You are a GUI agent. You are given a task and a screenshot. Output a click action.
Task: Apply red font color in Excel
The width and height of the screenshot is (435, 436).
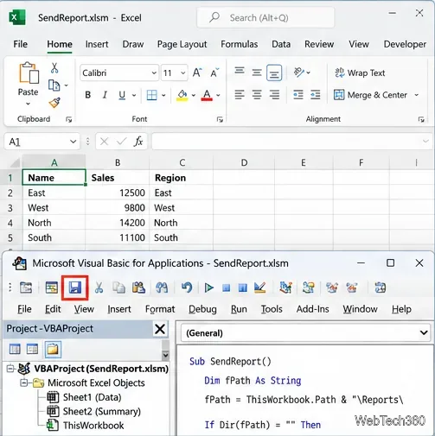coord(207,95)
